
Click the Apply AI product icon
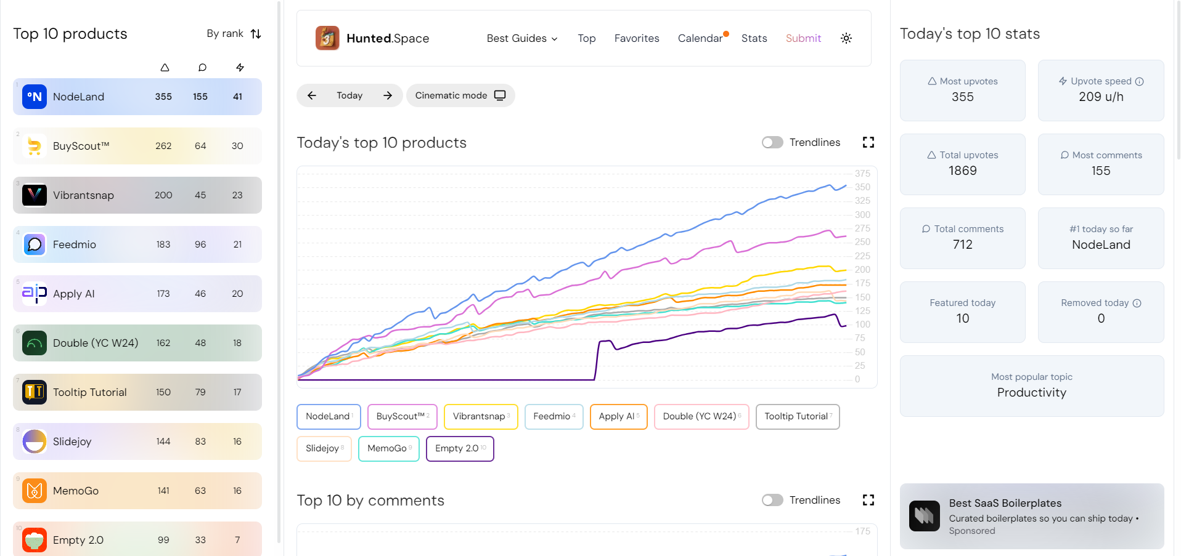tap(35, 294)
